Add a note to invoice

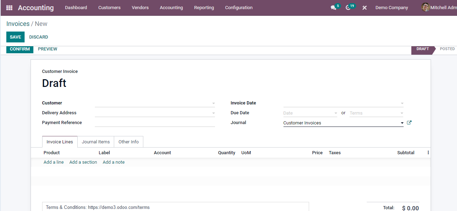tap(114, 162)
